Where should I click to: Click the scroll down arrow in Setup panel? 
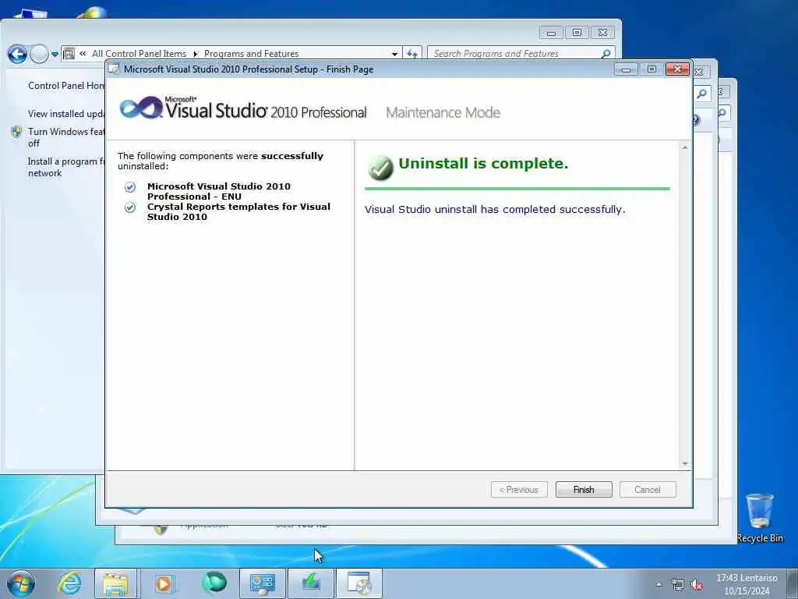(x=684, y=463)
